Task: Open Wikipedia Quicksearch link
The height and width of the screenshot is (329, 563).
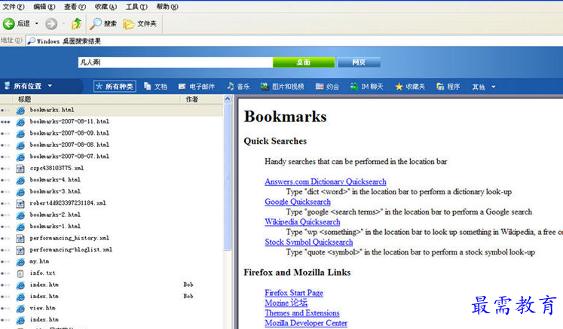Action: click(302, 222)
